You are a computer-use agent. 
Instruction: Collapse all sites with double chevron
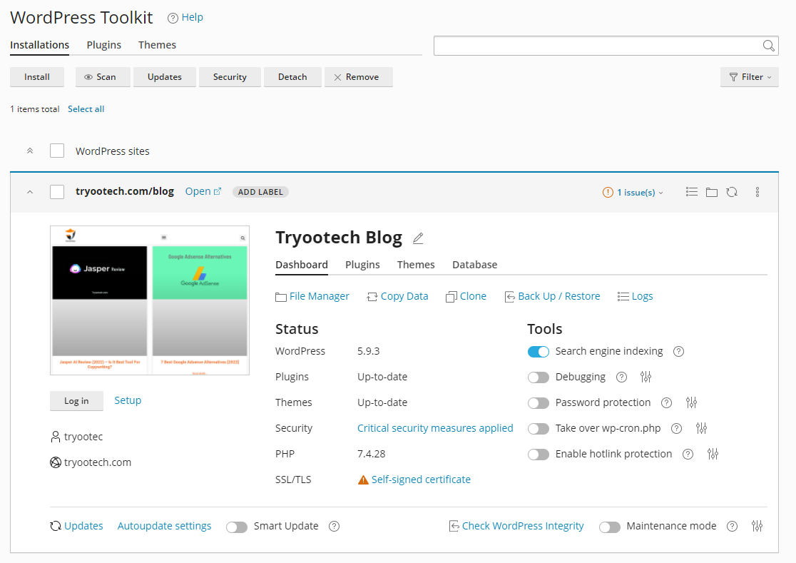point(30,151)
